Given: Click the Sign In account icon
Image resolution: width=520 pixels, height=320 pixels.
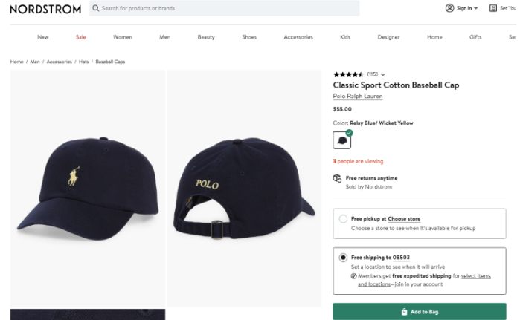Looking at the screenshot, I should click(449, 8).
